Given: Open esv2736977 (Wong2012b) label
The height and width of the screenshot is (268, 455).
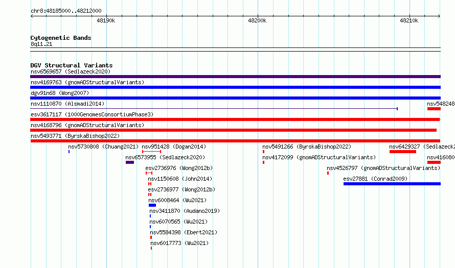Looking at the screenshot, I should 181,189.
